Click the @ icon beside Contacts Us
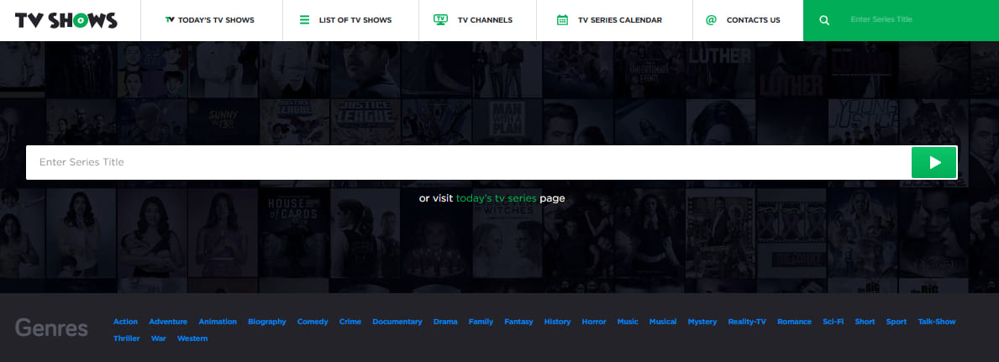The image size is (999, 362). pyautogui.click(x=711, y=20)
